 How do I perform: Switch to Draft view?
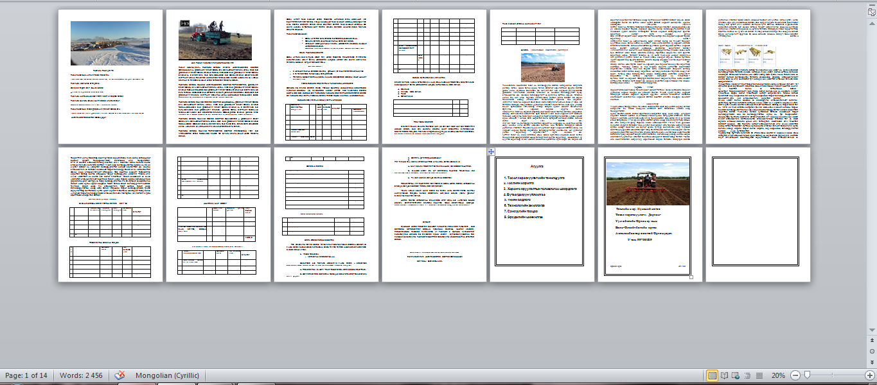tap(761, 375)
